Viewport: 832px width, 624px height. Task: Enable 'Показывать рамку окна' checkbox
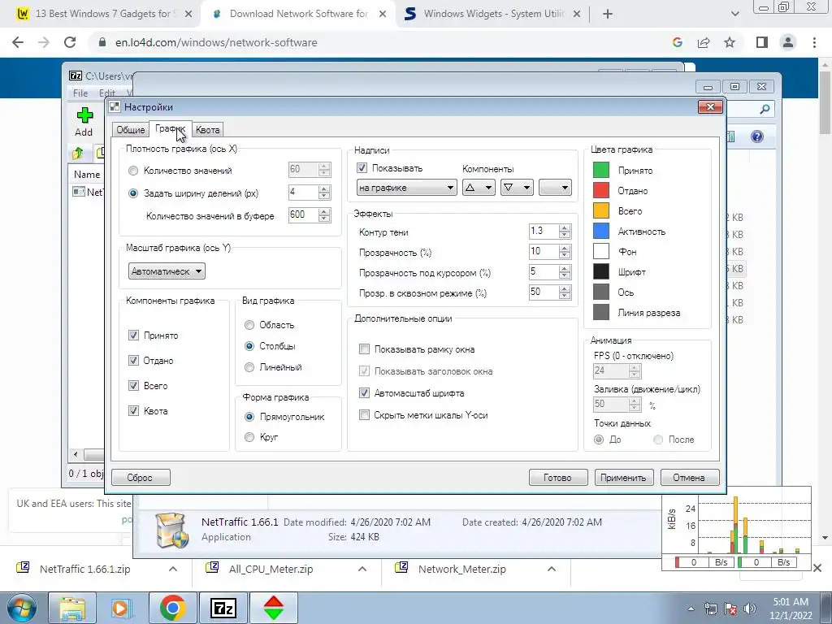point(364,349)
